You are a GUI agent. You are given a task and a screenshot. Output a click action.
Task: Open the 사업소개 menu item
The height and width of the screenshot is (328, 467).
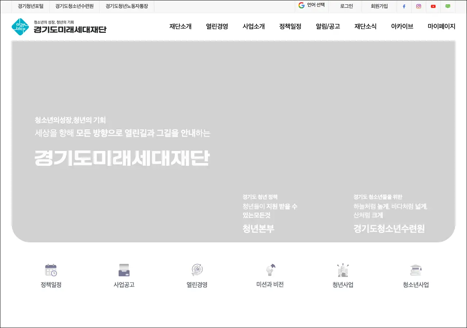click(x=254, y=26)
